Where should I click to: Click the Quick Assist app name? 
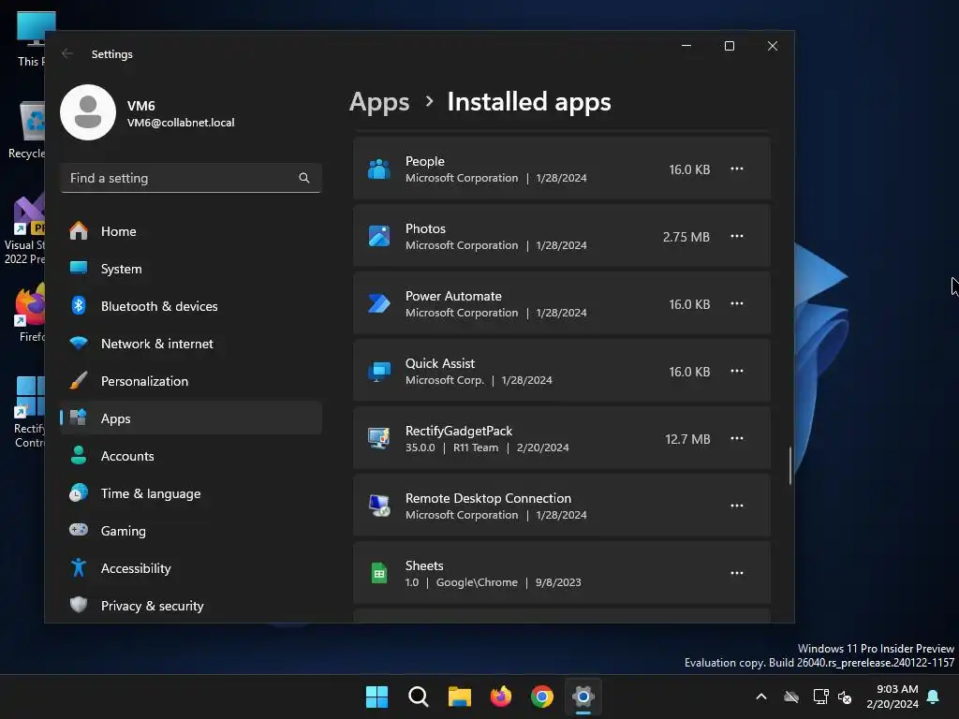[440, 363]
